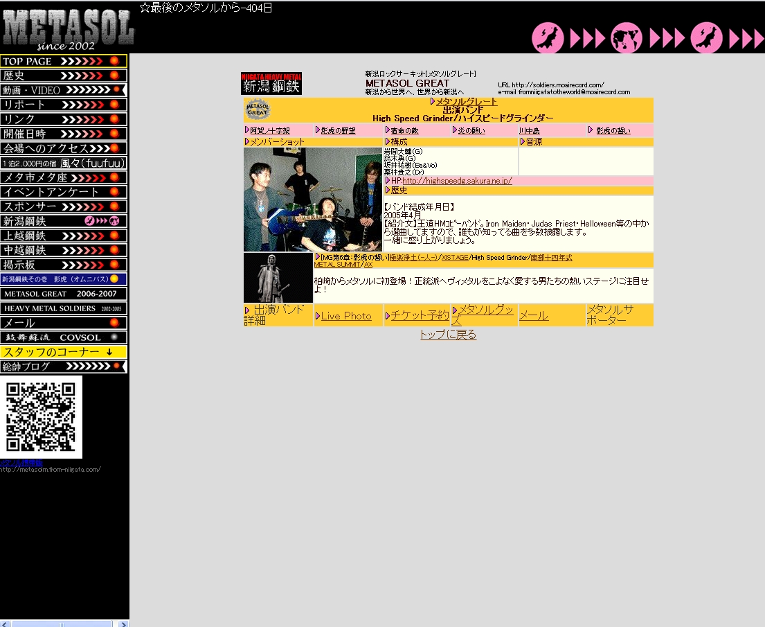
Task: Select 新潟鋼鉄 in the sidebar
Action: point(64,221)
